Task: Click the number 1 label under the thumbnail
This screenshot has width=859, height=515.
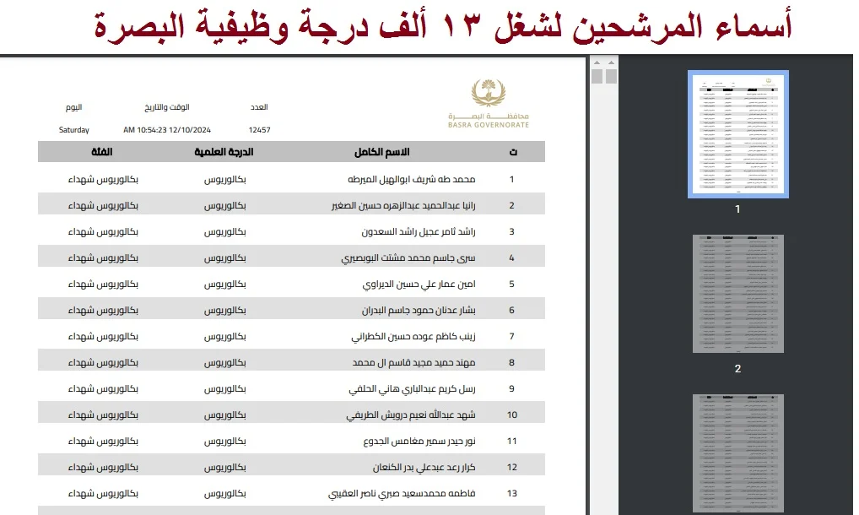Action: 737,209
